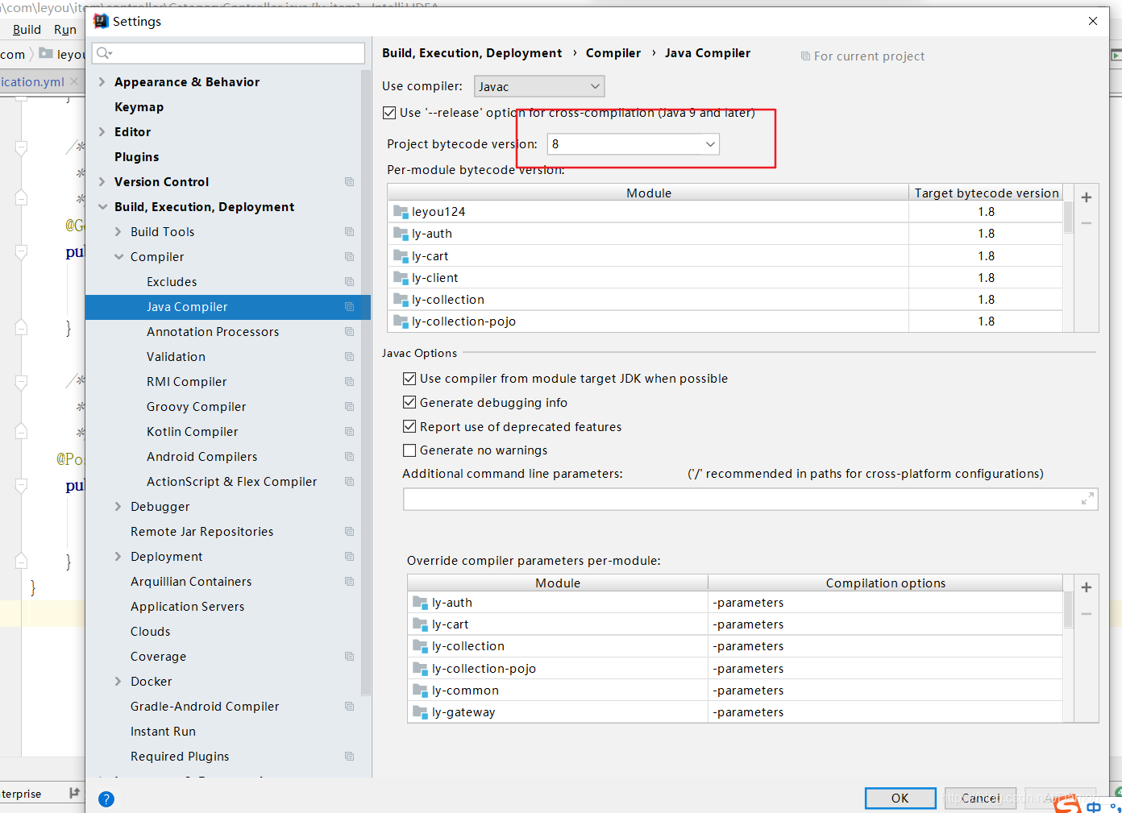Click project-level icon beside Excludes

[x=349, y=282]
